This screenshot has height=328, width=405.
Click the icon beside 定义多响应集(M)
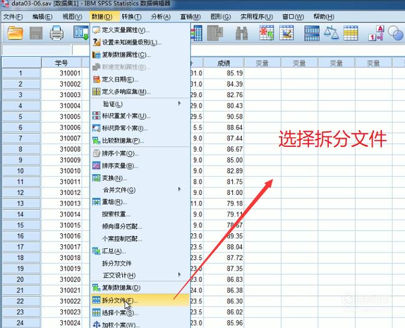(96, 91)
